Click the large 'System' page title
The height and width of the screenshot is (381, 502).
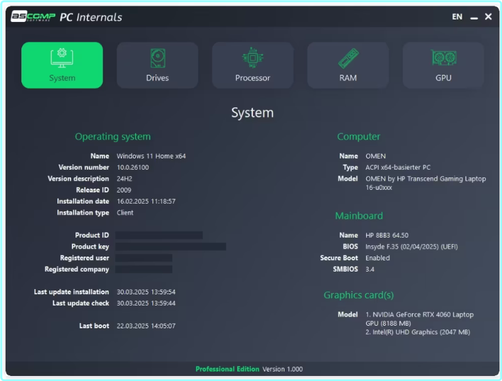click(253, 113)
